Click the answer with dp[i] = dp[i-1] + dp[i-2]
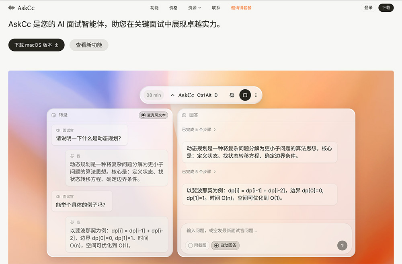This screenshot has width=402, height=264. [259, 194]
